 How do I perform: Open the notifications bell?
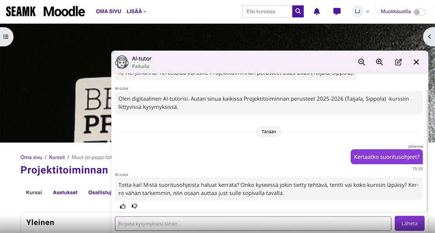[x=317, y=12]
